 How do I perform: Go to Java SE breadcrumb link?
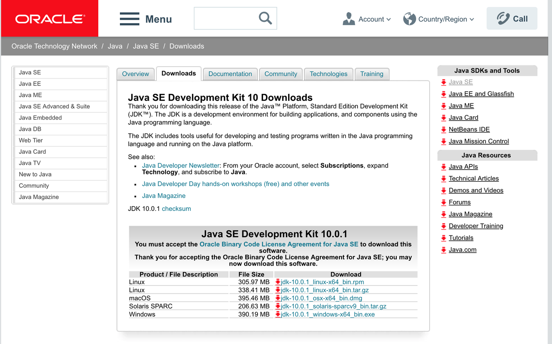click(x=146, y=46)
